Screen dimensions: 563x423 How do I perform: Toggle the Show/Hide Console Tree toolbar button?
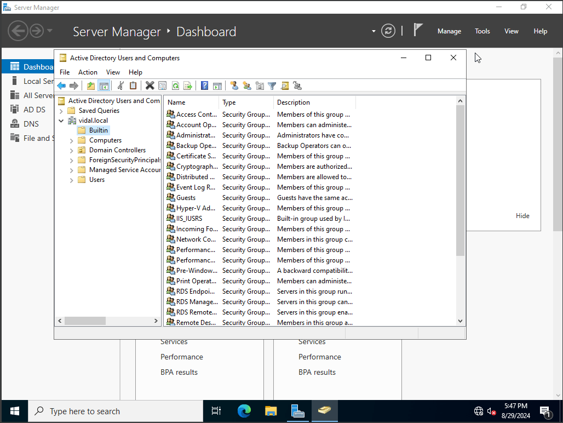pyautogui.click(x=104, y=86)
